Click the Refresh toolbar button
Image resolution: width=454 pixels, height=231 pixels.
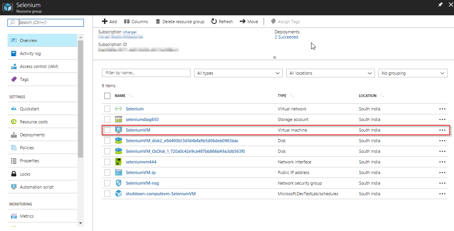coord(222,22)
